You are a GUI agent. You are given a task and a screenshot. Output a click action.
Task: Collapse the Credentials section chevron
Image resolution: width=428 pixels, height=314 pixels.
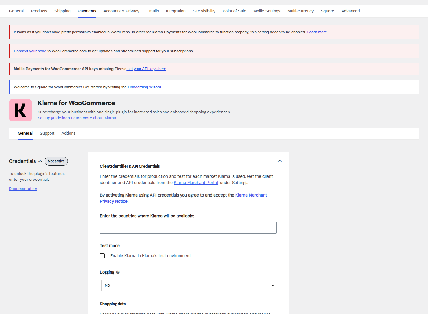pyautogui.click(x=40, y=161)
